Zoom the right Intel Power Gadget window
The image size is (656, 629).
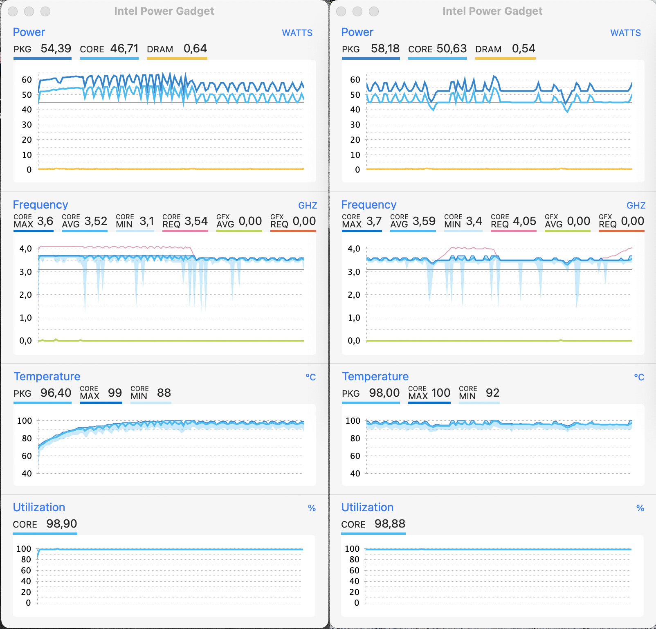click(x=374, y=11)
